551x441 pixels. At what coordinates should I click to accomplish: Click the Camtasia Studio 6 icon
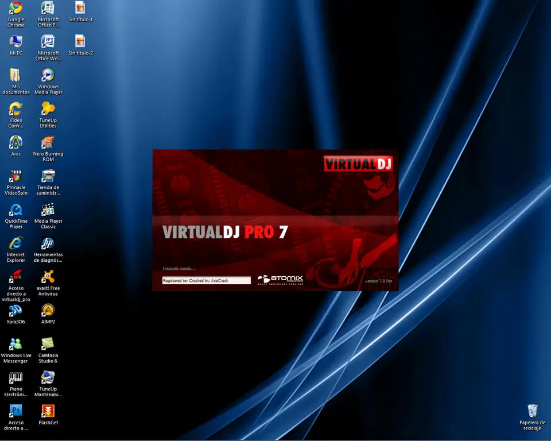tap(48, 344)
